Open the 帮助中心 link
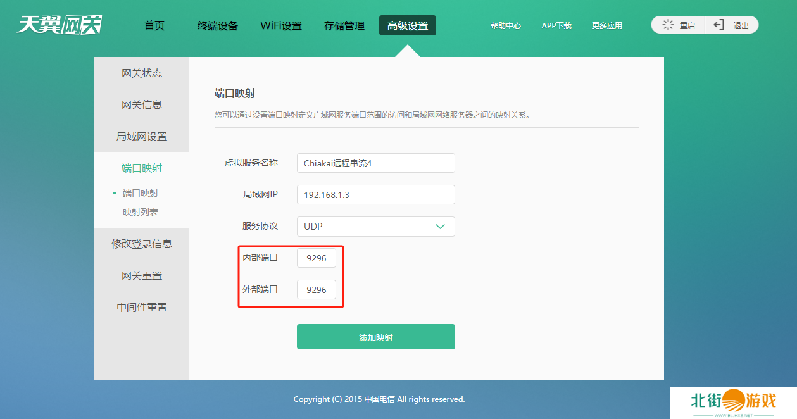 click(506, 25)
